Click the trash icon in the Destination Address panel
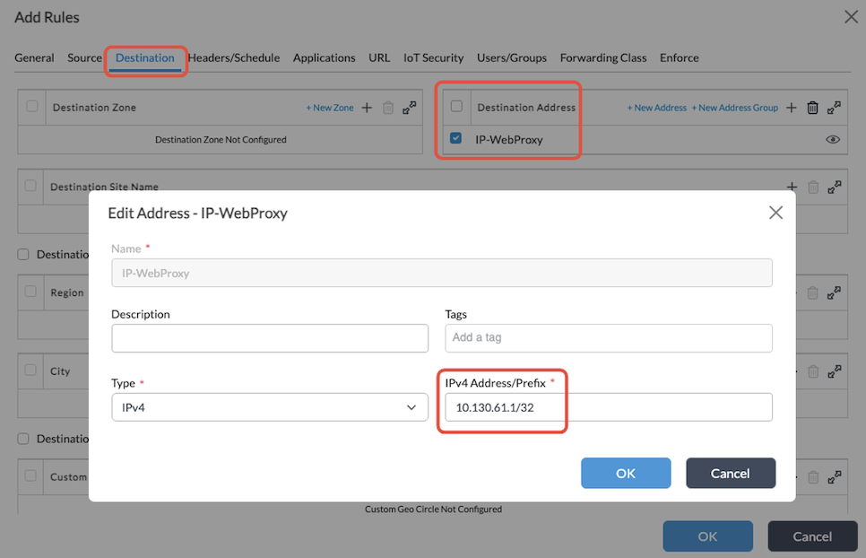 click(812, 107)
